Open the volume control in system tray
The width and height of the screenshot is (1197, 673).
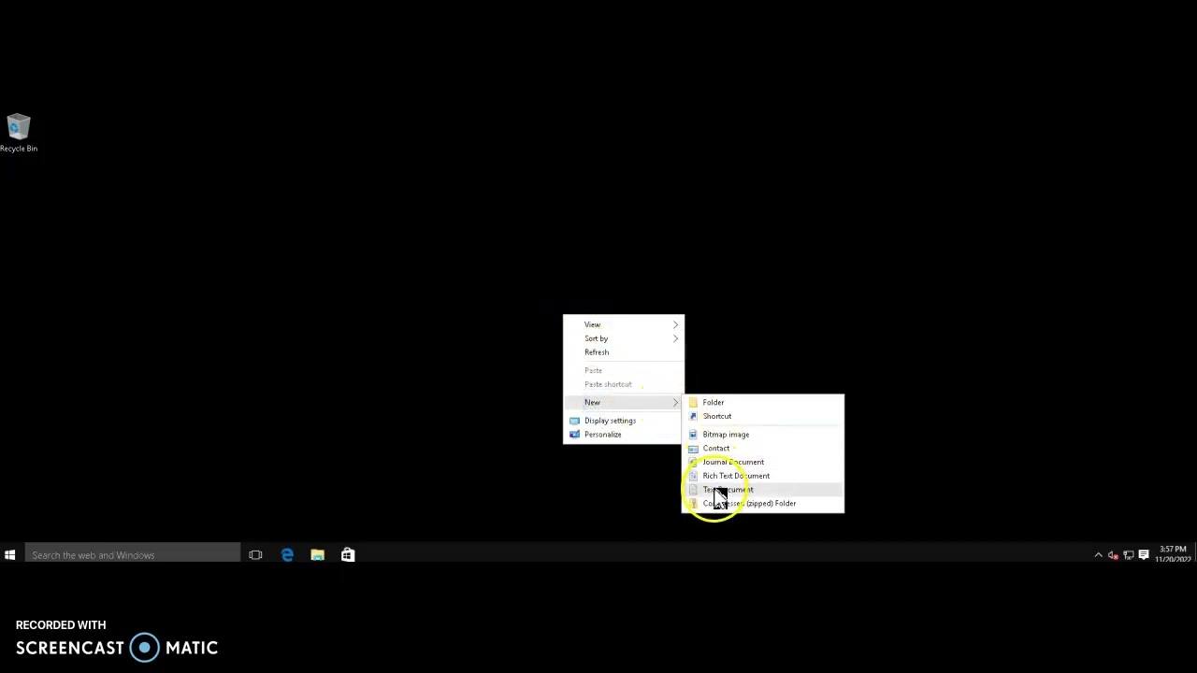[1113, 555]
